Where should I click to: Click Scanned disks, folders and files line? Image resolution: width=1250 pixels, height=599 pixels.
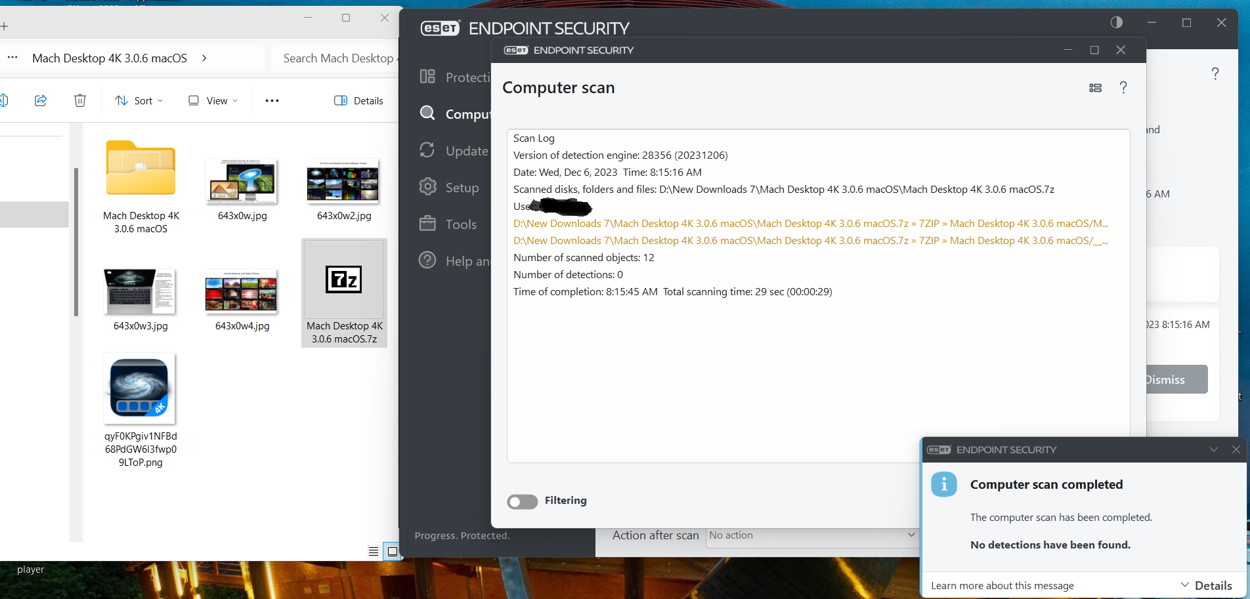coord(783,190)
